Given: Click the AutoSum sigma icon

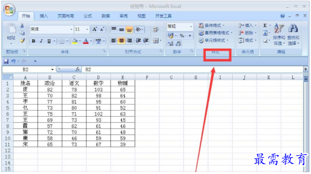Looking at the screenshot, I should tap(265, 25).
